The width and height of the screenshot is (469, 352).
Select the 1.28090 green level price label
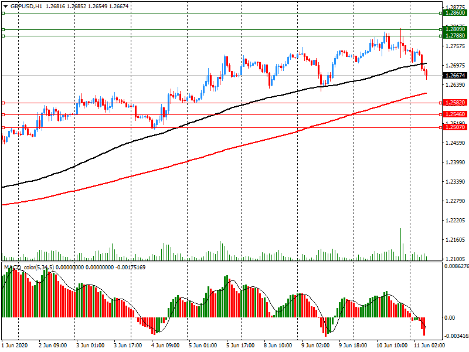(x=455, y=29)
